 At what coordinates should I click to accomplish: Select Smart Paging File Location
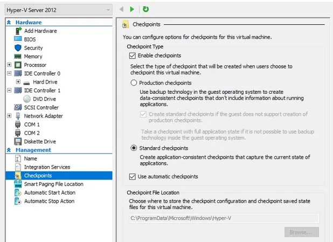(x=53, y=184)
